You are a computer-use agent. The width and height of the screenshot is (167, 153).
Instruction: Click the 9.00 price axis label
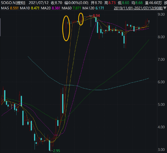tap(161, 14)
